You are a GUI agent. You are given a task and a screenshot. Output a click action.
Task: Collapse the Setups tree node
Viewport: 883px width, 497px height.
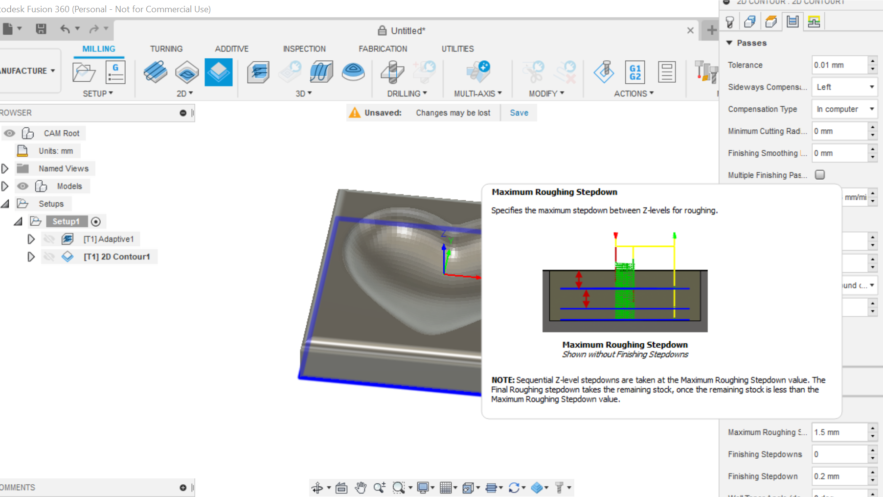[5, 204]
